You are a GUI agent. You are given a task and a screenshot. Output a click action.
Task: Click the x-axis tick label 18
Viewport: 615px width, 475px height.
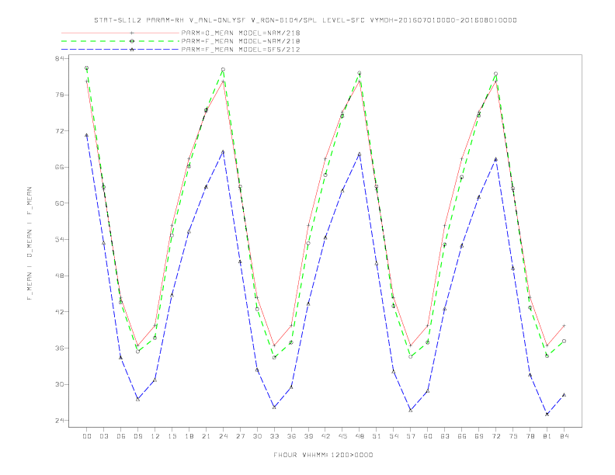pos(189,436)
